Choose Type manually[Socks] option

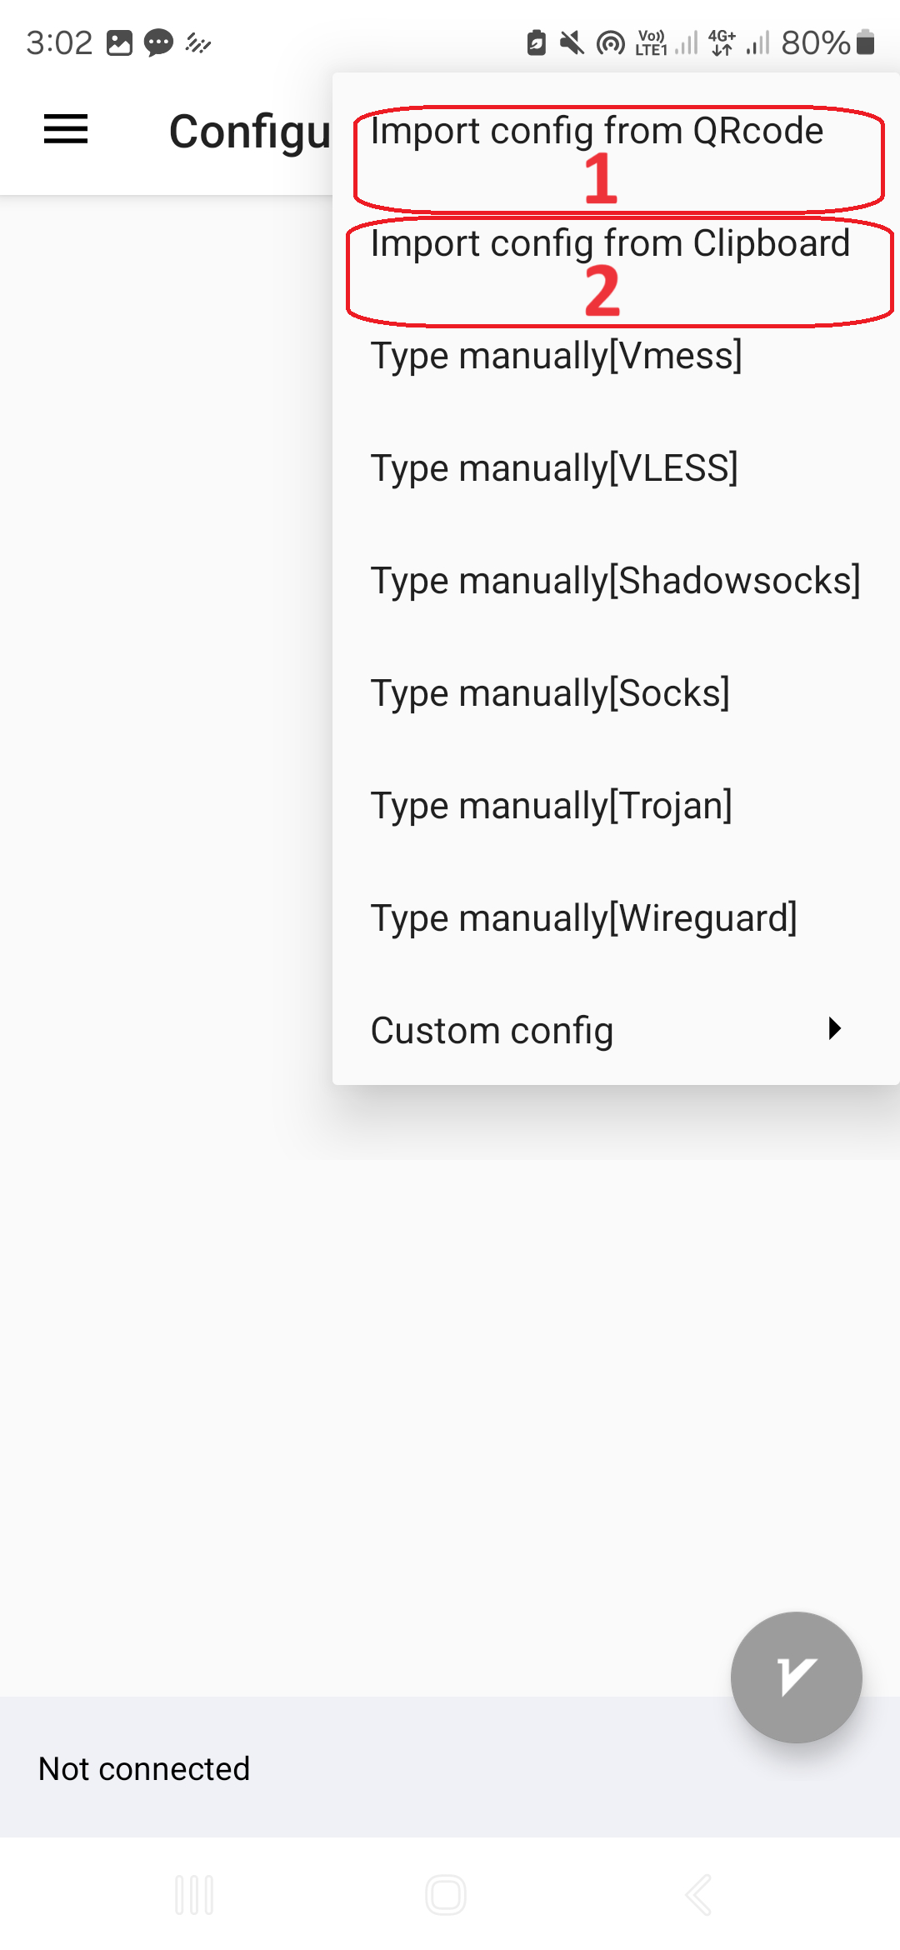(x=550, y=693)
